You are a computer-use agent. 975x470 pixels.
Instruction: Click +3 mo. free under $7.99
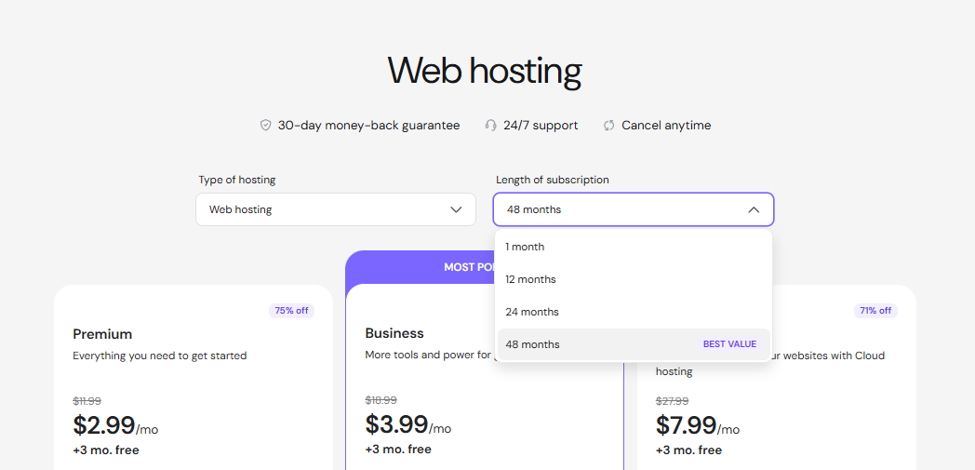[689, 450]
